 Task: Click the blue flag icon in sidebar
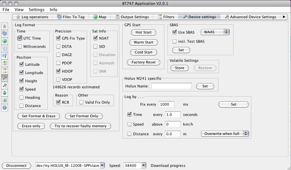pyautogui.click(x=5, y=56)
